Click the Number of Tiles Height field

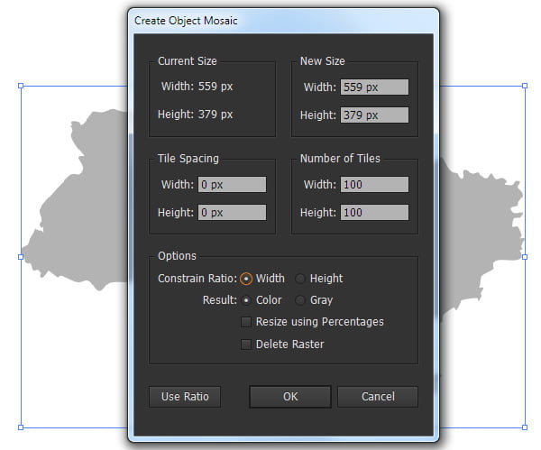375,212
